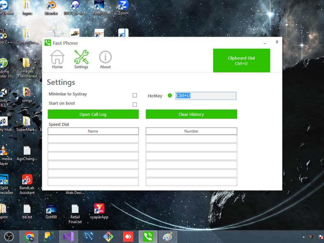The width and height of the screenshot is (324, 243).
Task: Click the Clipboard Dial Ctrl+U button
Action: [x=241, y=61]
